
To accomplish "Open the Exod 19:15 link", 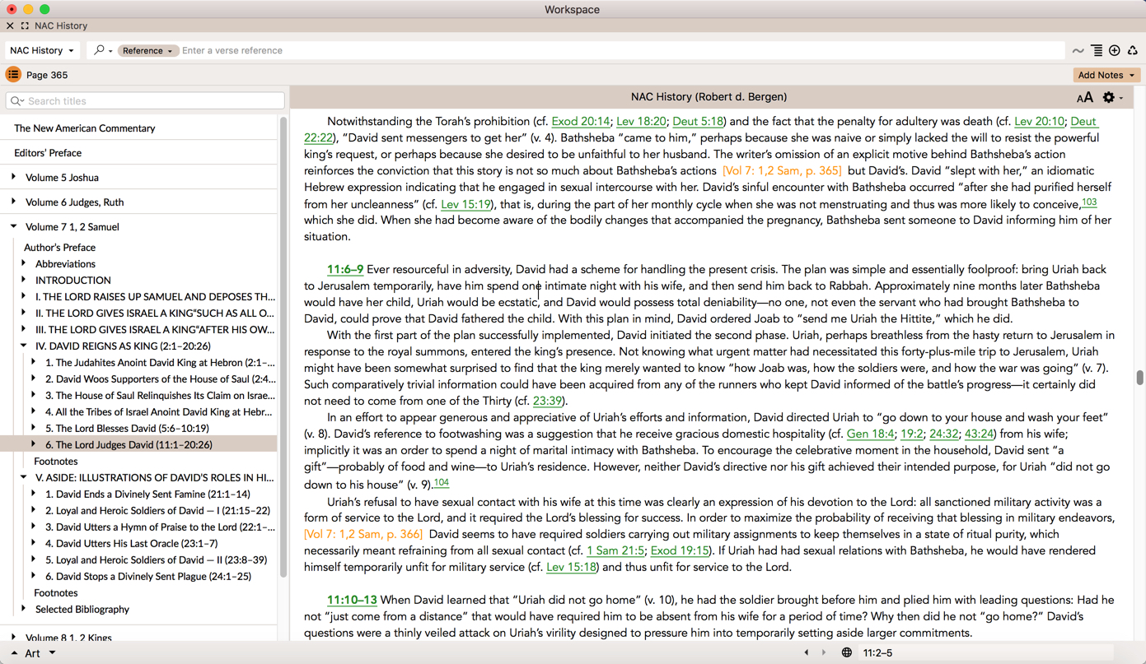I will pyautogui.click(x=680, y=551).
